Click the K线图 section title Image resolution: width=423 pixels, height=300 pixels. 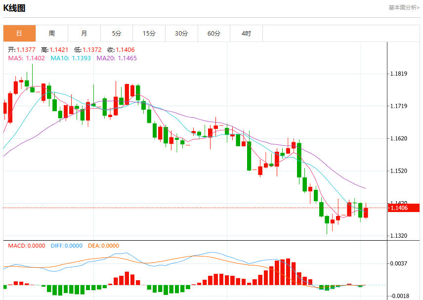click(14, 8)
